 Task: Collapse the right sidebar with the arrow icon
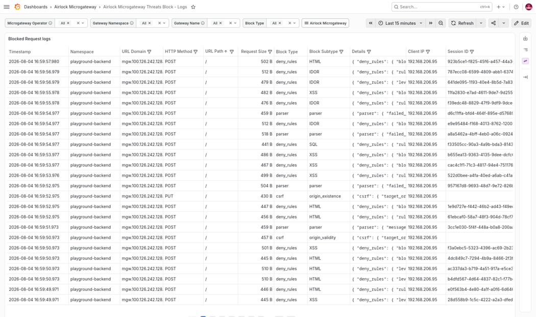pos(525,77)
